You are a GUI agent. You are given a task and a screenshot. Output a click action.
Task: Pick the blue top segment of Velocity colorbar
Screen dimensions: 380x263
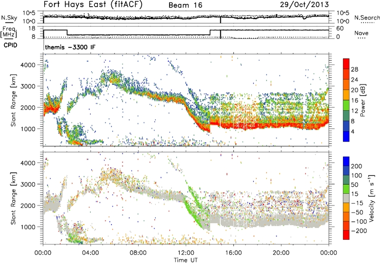346,161
